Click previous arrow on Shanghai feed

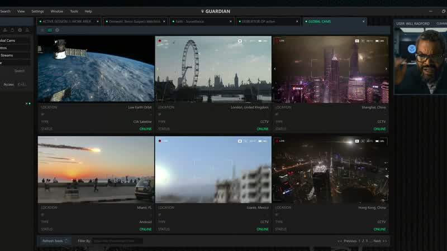pos(275,69)
